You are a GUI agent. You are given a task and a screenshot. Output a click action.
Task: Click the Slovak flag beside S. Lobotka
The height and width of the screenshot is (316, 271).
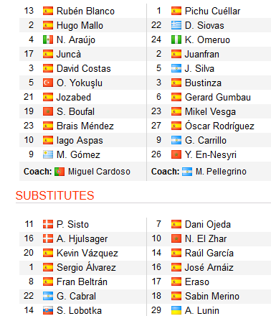click(x=48, y=310)
